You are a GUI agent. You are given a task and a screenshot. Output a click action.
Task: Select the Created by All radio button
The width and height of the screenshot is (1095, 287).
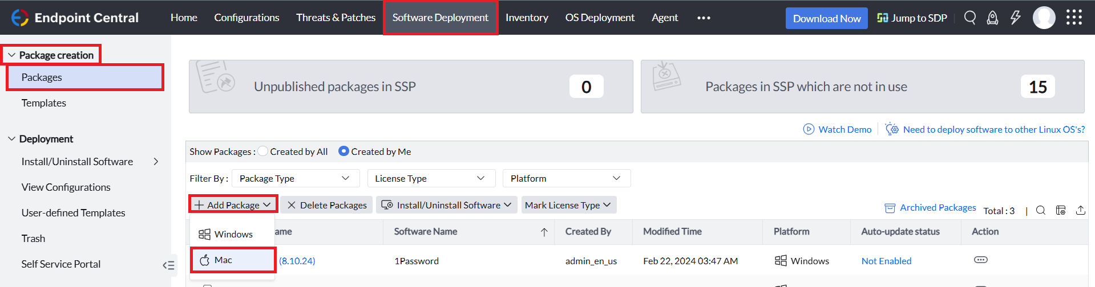263,151
